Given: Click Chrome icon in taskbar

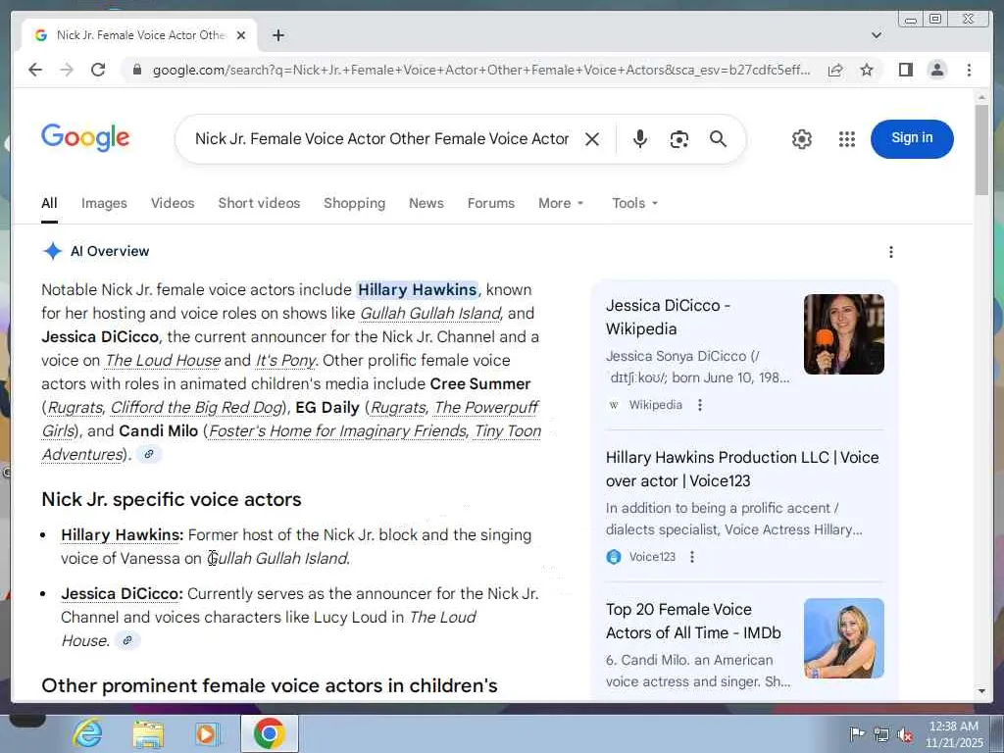Looking at the screenshot, I should tap(269, 733).
